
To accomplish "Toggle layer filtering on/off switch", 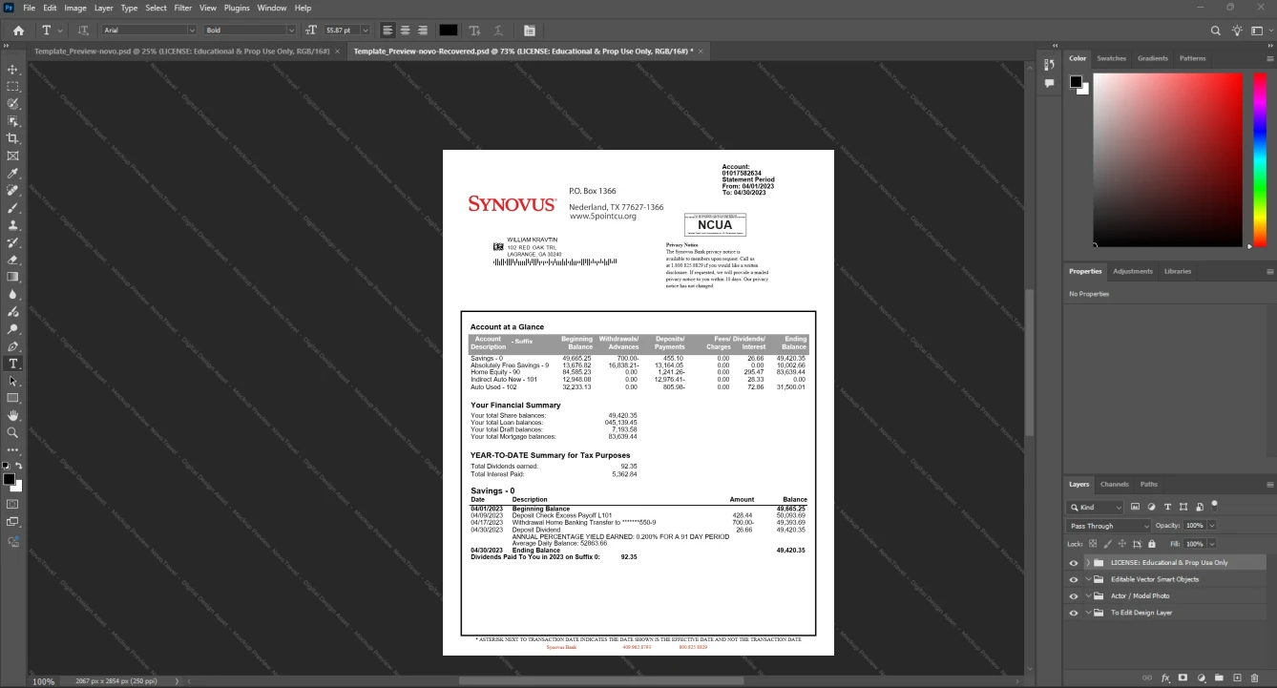I will tap(1214, 505).
